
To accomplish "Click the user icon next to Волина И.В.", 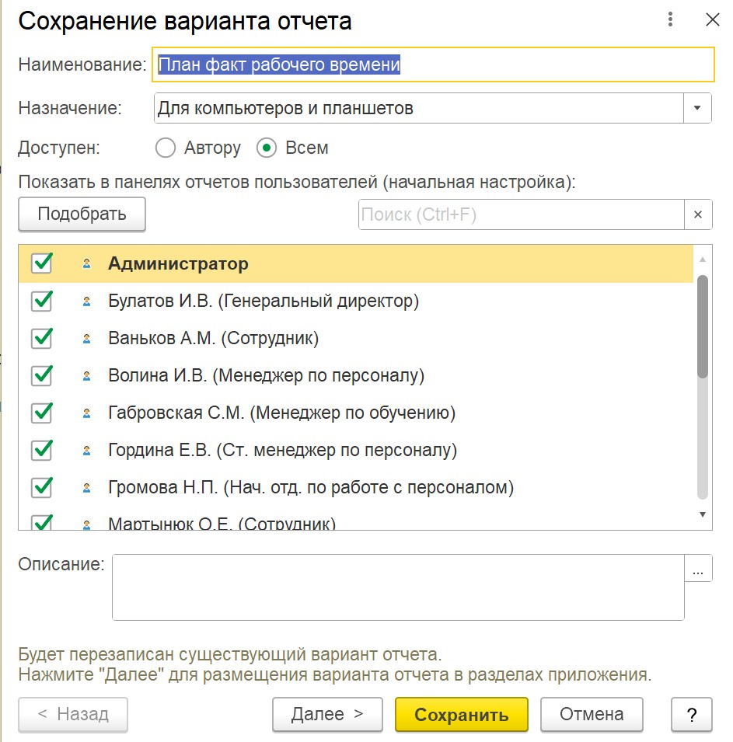I will pos(86,376).
